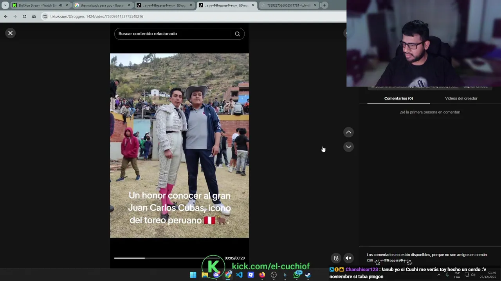The image size is (501, 281).
Task: Open a new browser tab
Action: pos(324,5)
